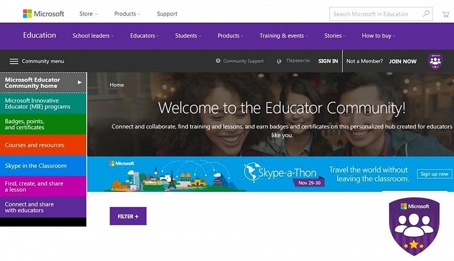Select Skype in the Classroom menu item
Image resolution: width=454 pixels, height=261 pixels.
click(x=43, y=166)
